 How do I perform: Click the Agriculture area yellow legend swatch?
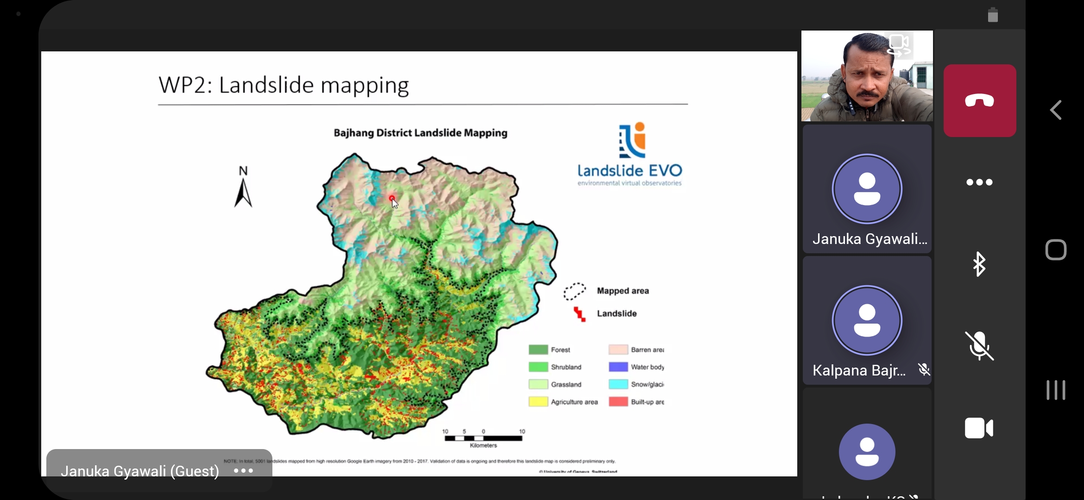coord(538,401)
